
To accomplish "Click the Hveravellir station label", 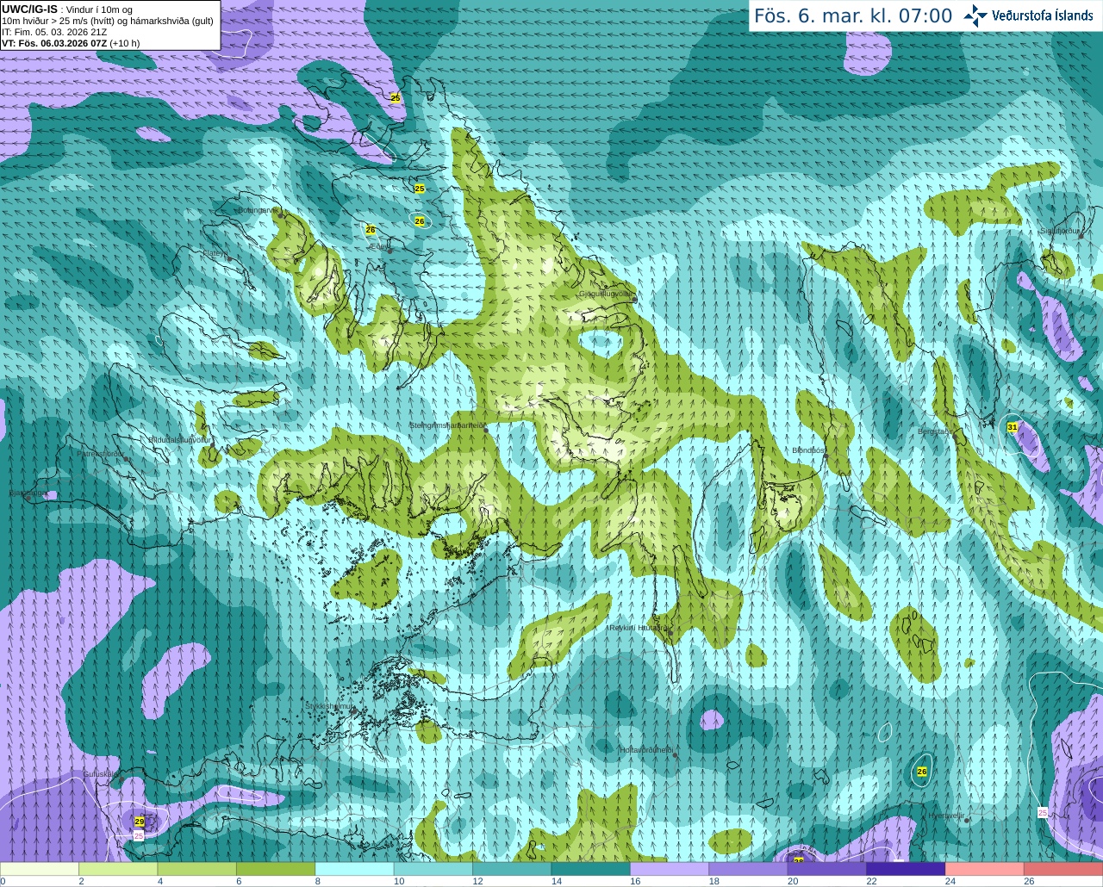I will click(x=946, y=815).
